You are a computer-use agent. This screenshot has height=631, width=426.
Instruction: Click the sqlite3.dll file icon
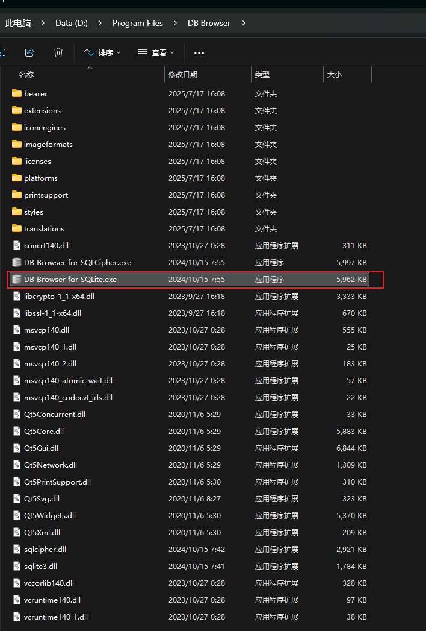[x=17, y=566]
